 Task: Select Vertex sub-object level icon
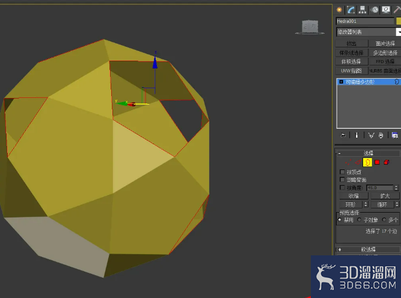[348, 162]
